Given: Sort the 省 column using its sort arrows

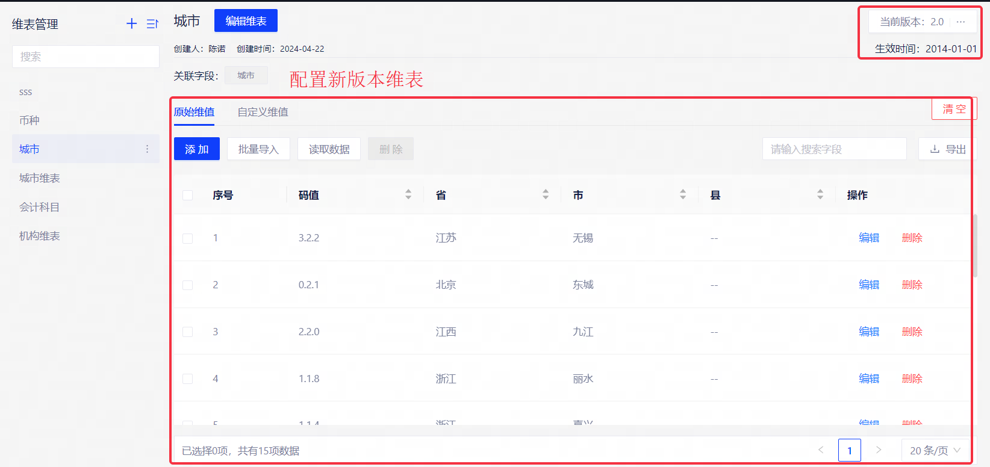Looking at the screenshot, I should [x=546, y=194].
